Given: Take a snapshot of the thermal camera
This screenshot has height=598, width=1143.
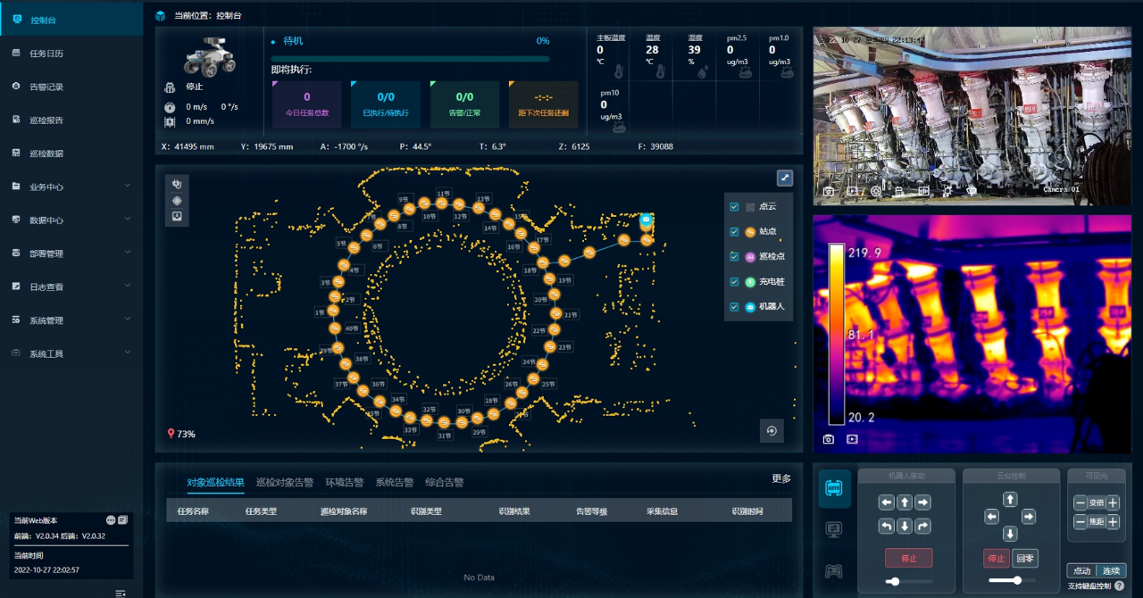Looking at the screenshot, I should [829, 439].
